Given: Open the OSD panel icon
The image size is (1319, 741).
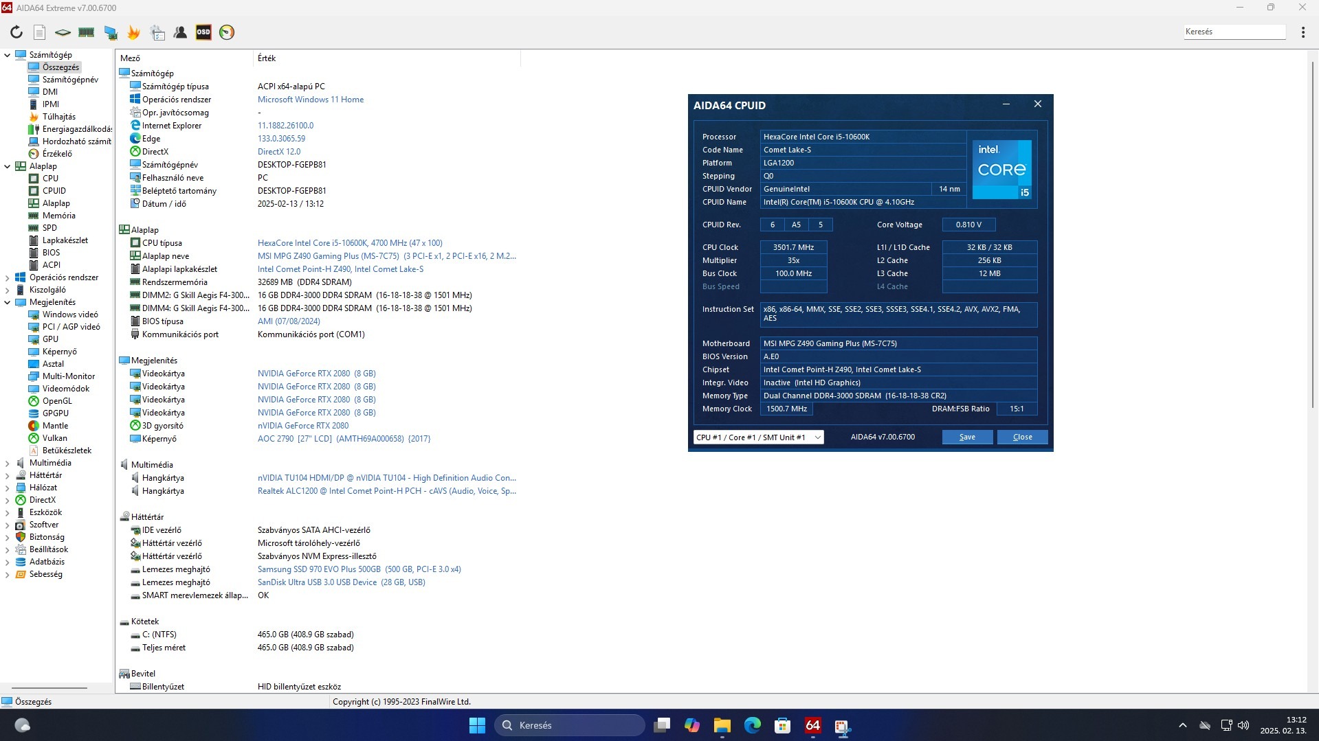Looking at the screenshot, I should pyautogui.click(x=203, y=32).
